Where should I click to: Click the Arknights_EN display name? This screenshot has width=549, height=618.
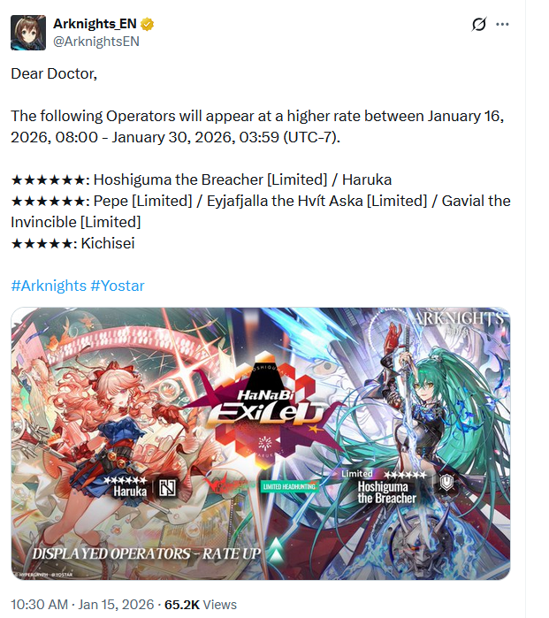click(x=95, y=24)
